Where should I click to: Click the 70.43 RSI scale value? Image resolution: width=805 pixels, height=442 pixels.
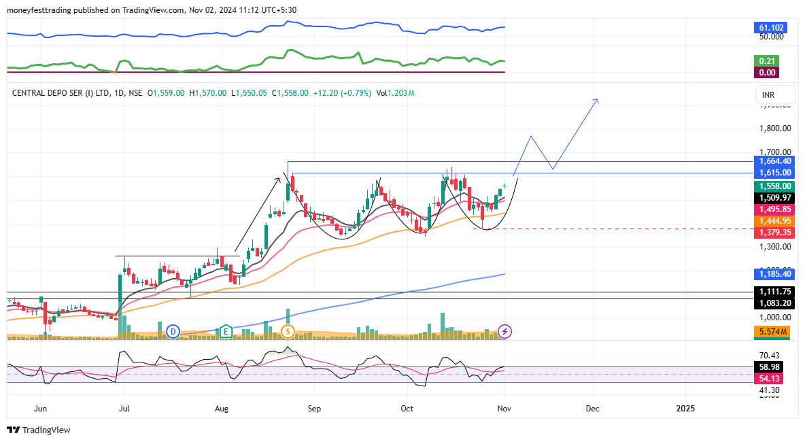click(x=769, y=355)
